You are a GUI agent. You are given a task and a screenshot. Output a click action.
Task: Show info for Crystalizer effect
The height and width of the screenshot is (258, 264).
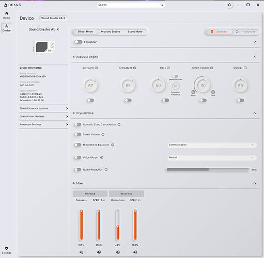point(135,68)
